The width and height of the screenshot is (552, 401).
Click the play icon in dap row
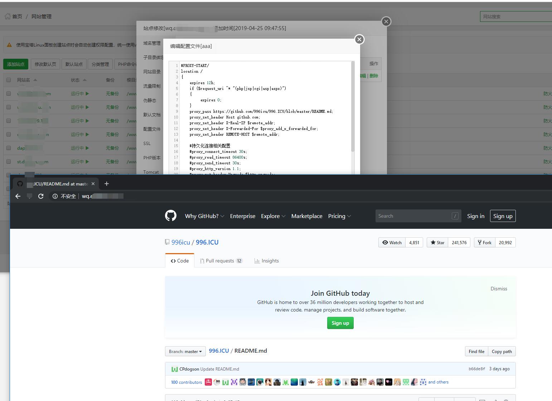(87, 148)
